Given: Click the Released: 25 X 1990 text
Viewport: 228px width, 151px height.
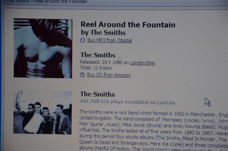Looking at the screenshot, I should pyautogui.click(x=101, y=62).
